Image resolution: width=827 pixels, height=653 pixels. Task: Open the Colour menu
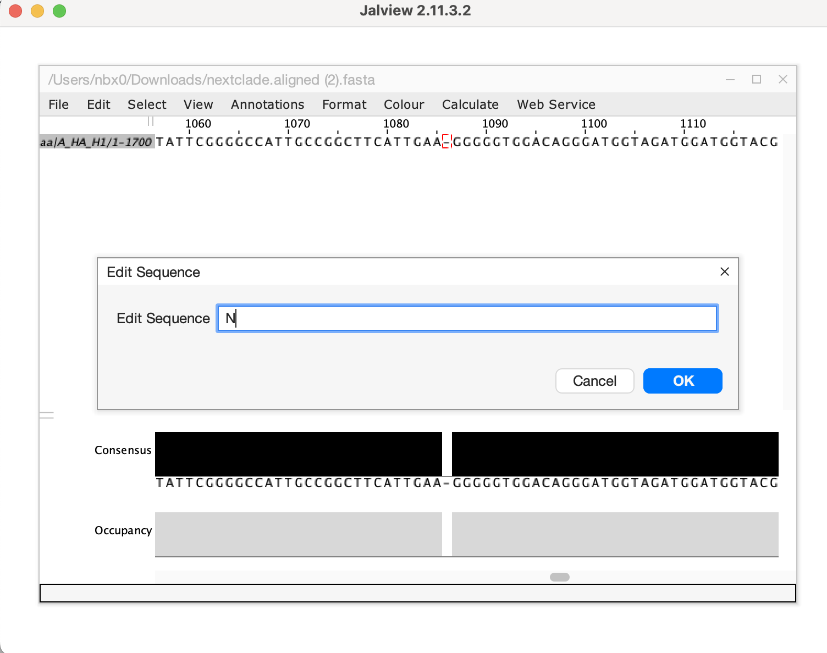point(404,104)
